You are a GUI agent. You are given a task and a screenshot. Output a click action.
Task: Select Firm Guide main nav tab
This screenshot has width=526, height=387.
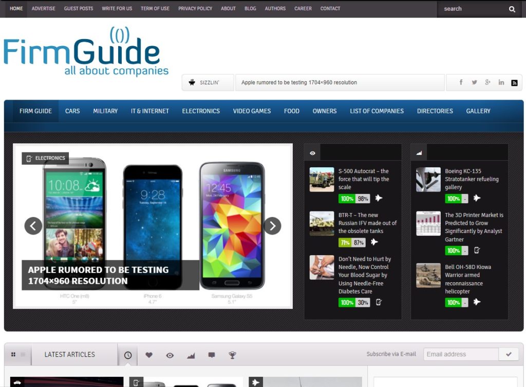click(35, 111)
